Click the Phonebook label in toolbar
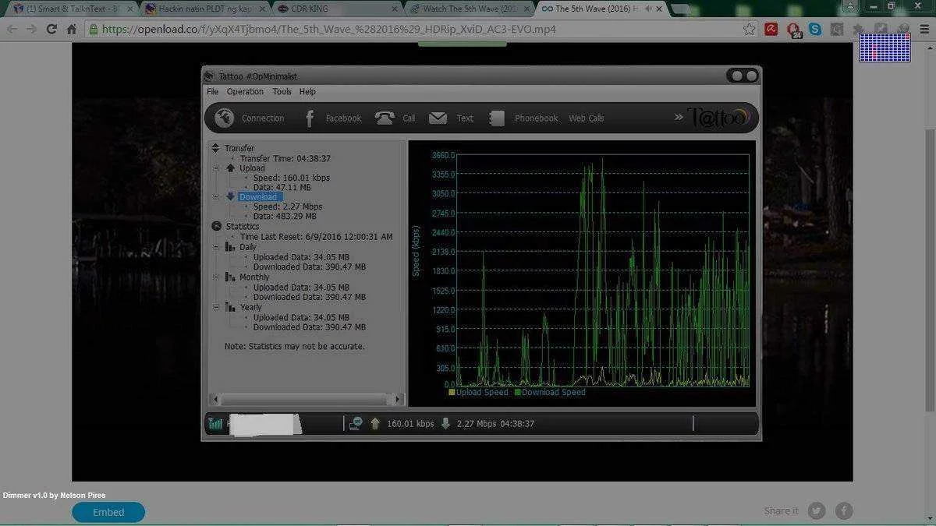 click(536, 118)
